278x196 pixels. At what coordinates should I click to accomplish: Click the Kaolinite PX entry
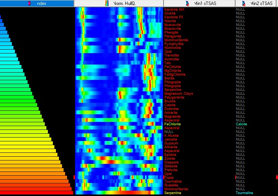click(x=174, y=17)
